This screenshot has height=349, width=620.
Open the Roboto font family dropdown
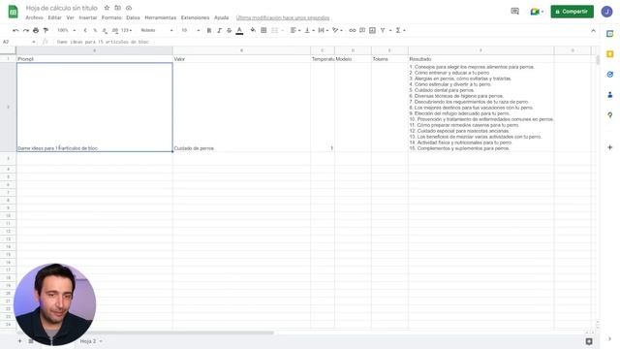(x=157, y=30)
